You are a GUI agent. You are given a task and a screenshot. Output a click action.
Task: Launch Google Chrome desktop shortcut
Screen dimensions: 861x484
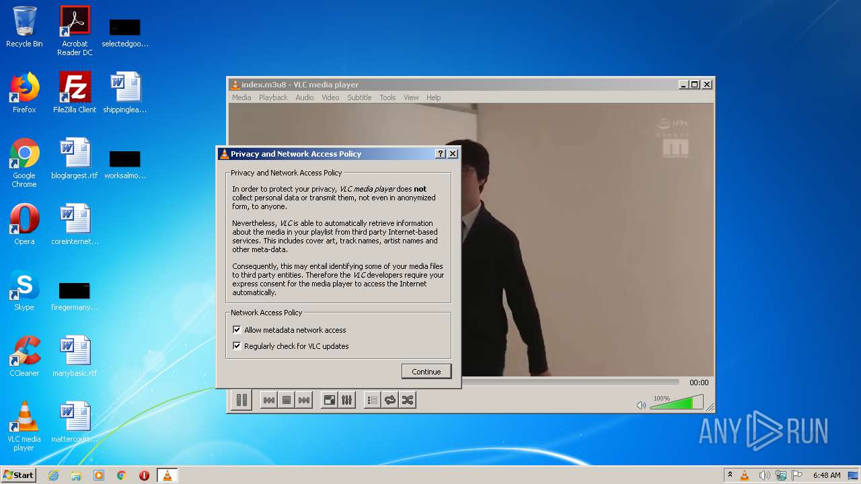click(x=24, y=163)
